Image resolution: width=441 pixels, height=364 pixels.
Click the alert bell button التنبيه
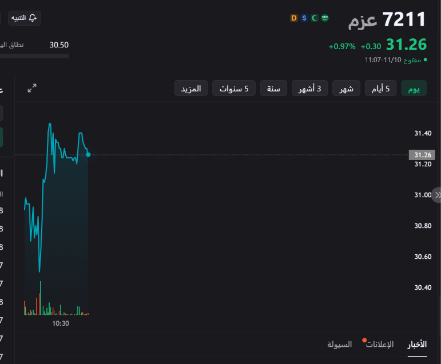25,18
